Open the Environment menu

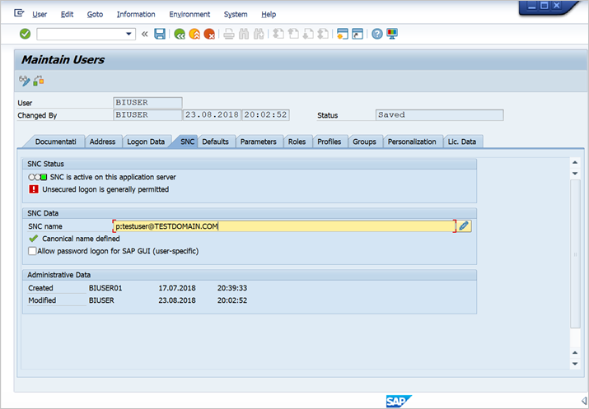coord(189,14)
